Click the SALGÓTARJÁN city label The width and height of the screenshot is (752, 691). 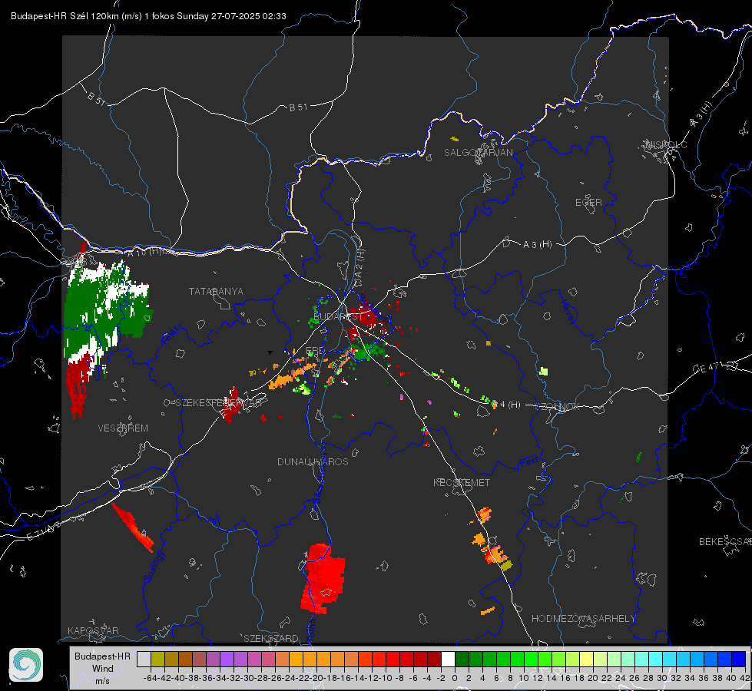tap(478, 153)
